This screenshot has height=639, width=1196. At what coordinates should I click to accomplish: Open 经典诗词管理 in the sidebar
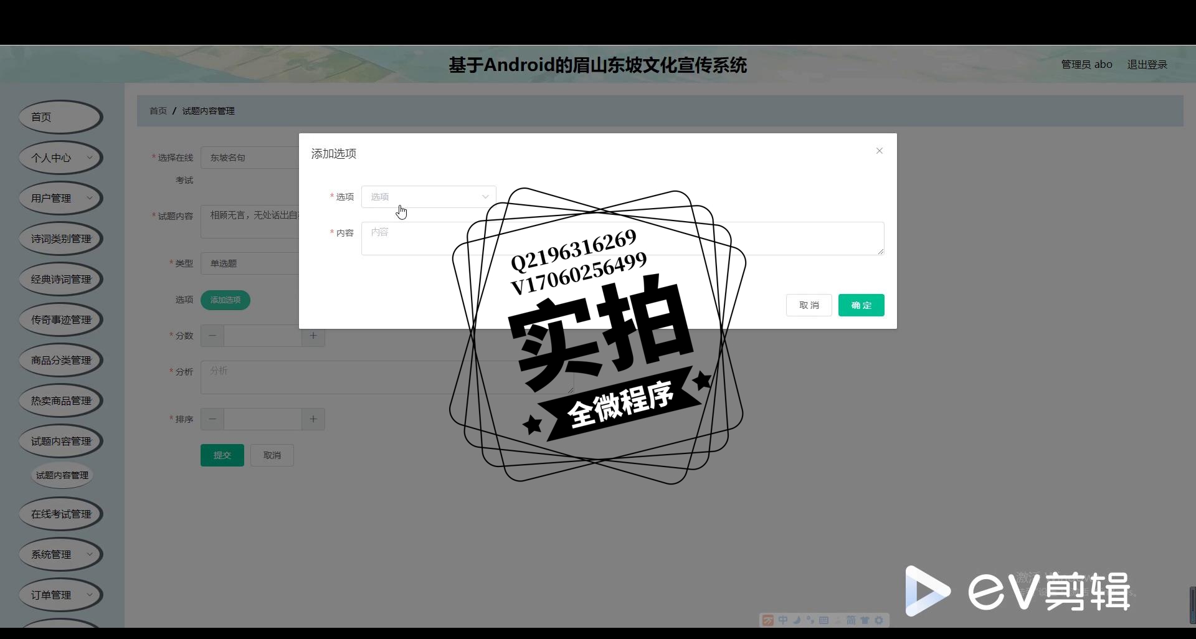(x=60, y=279)
